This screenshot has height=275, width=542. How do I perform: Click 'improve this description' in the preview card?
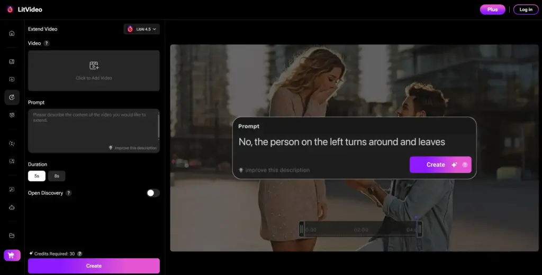coord(277,170)
